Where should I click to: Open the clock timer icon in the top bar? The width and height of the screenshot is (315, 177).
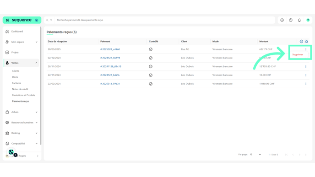click(x=291, y=20)
